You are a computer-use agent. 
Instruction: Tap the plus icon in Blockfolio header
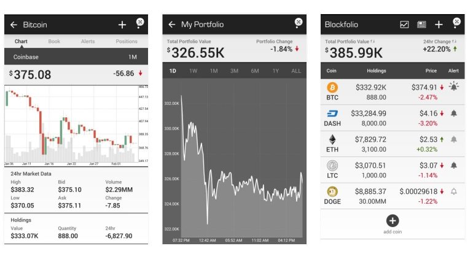(x=439, y=25)
